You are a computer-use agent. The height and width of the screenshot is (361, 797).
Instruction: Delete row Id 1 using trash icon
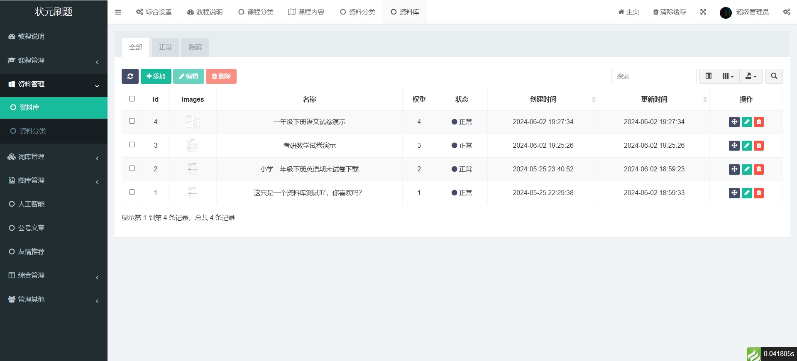coord(759,193)
